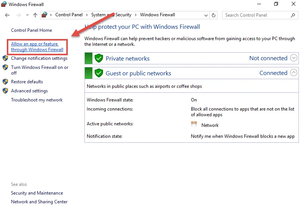Open Network and Sharing Center link
303x212 pixels.
[x=39, y=202]
